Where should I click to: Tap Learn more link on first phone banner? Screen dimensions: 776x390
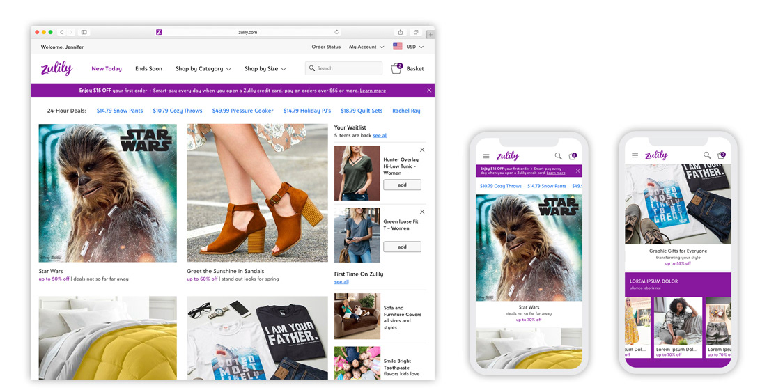click(x=556, y=173)
